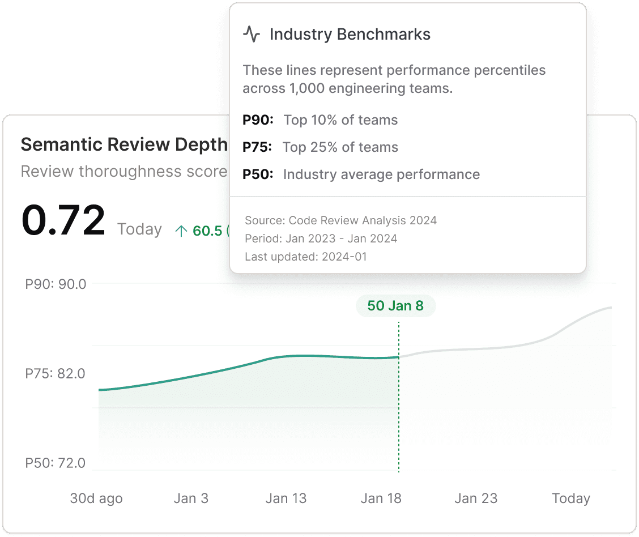Image resolution: width=639 pixels, height=537 pixels.
Task: Open the Code Review Analysis 2024 source
Action: [340, 220]
